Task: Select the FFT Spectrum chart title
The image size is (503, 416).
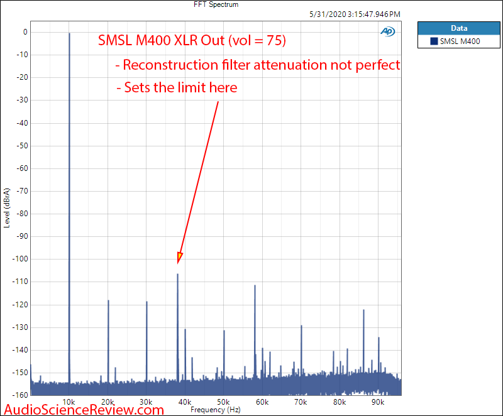Action: coord(216,4)
